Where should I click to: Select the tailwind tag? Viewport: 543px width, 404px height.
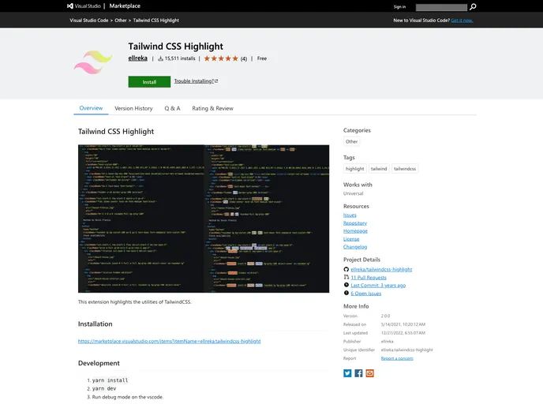pos(379,169)
